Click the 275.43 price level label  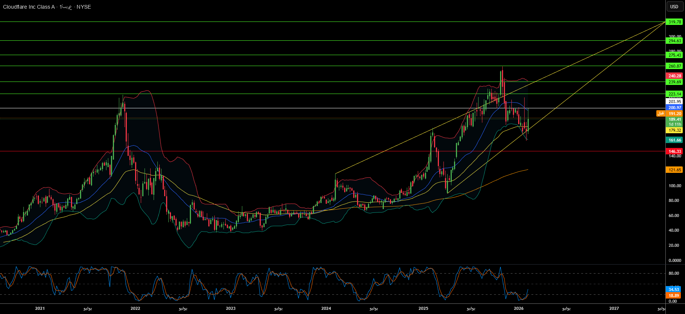click(x=674, y=55)
